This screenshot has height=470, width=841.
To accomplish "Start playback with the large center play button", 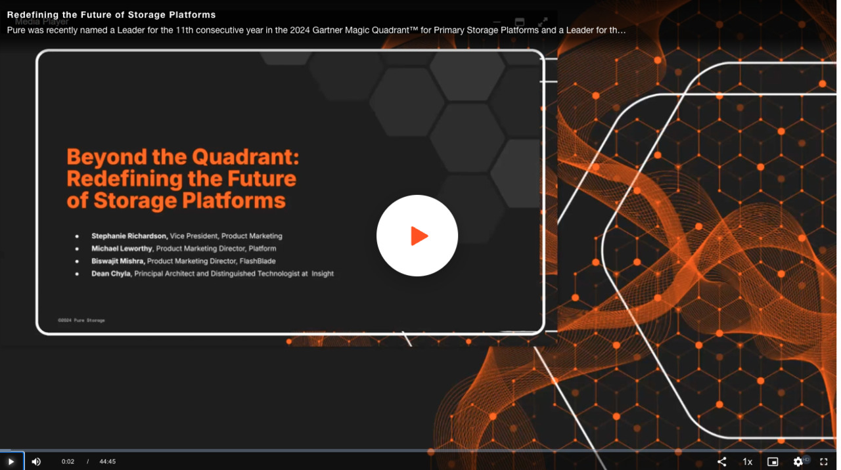I will (x=417, y=235).
